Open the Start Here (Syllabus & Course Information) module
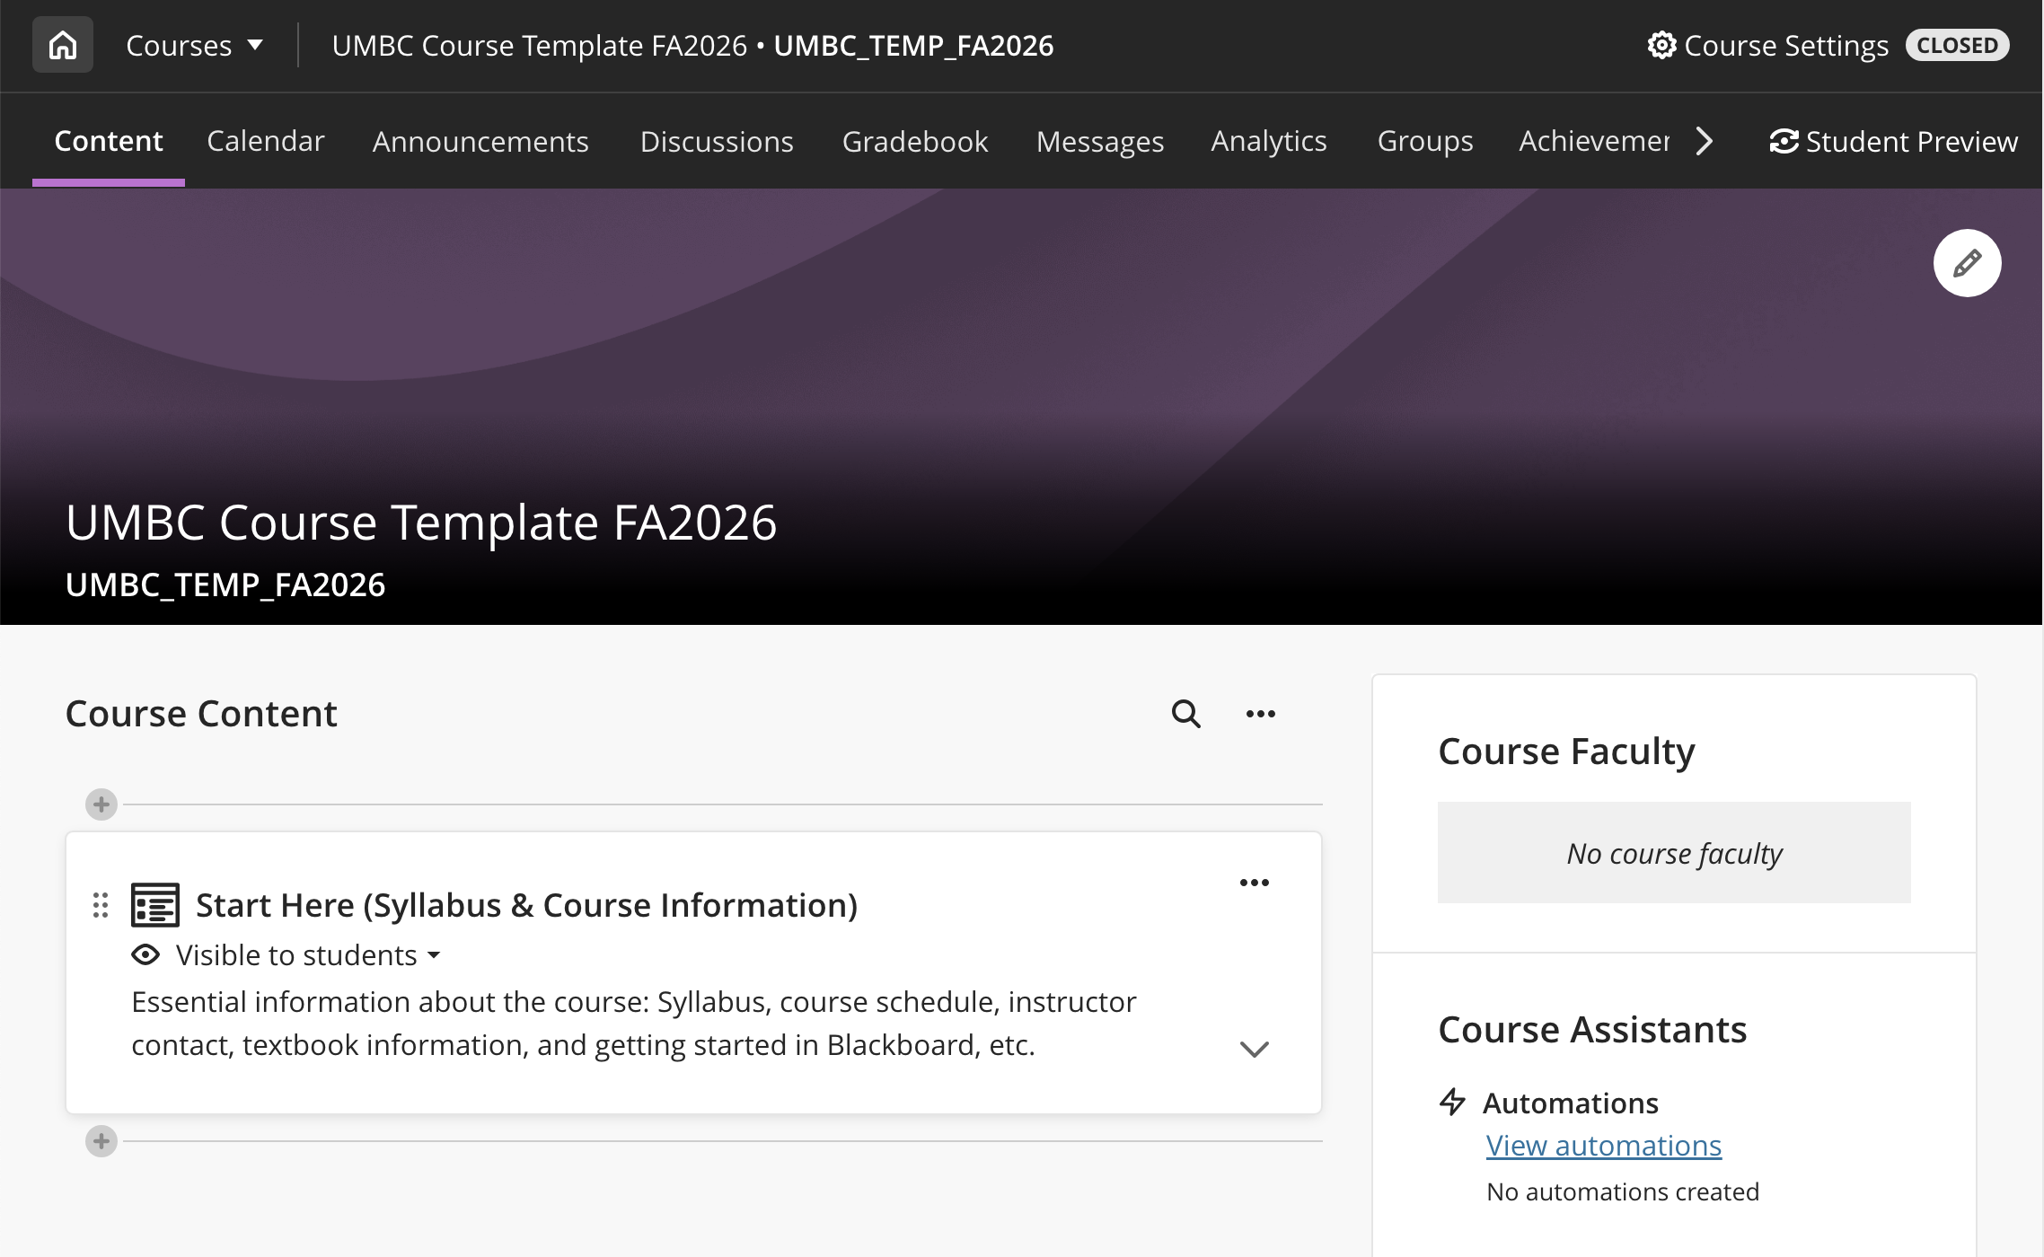The image size is (2044, 1257). [526, 905]
